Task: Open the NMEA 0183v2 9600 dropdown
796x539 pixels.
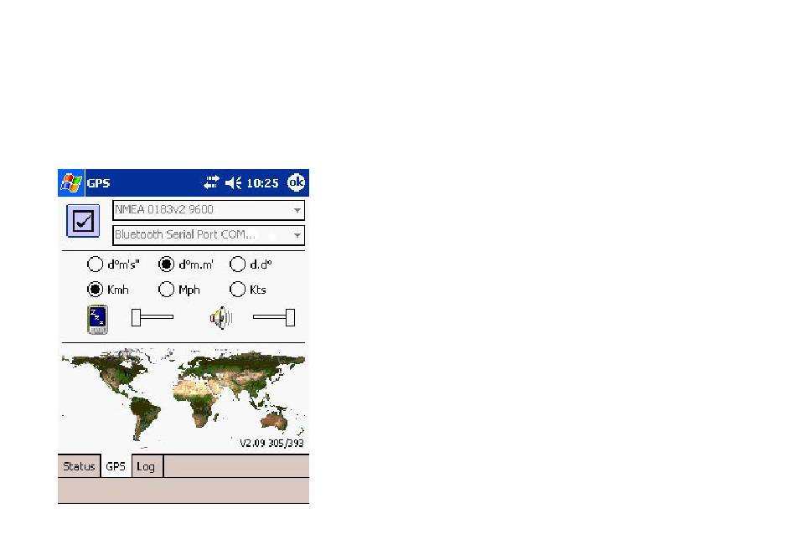Action: [x=208, y=210]
